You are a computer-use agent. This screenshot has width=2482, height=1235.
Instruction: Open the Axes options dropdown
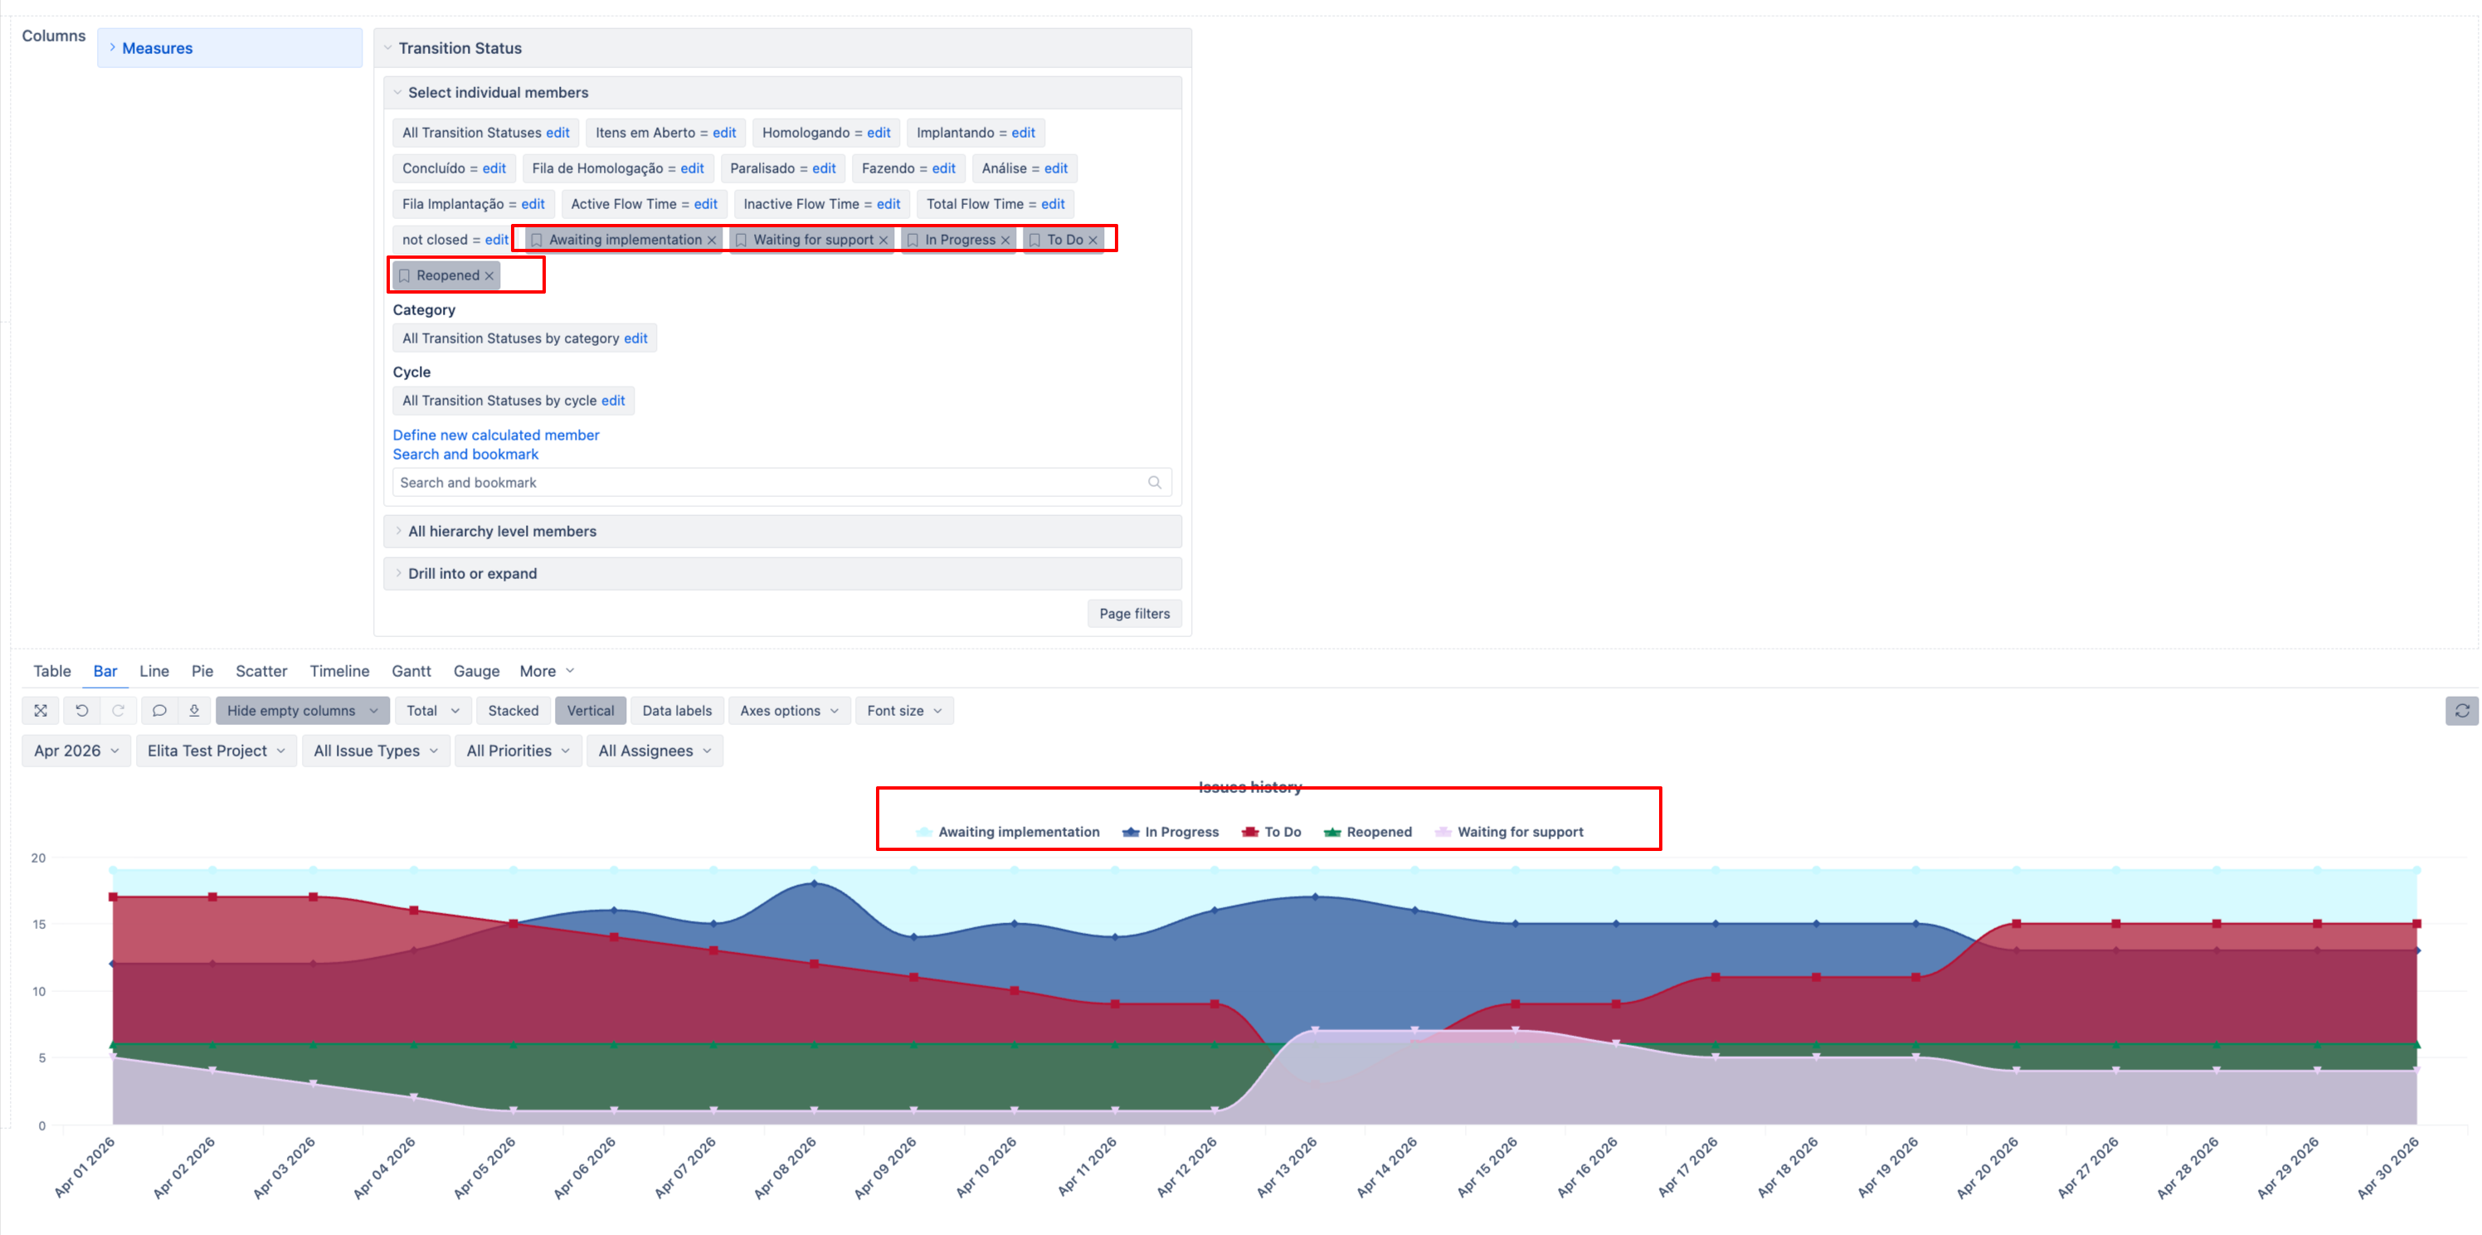[x=789, y=711]
